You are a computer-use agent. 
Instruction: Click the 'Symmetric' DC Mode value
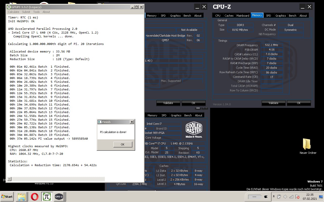coord(290,30)
